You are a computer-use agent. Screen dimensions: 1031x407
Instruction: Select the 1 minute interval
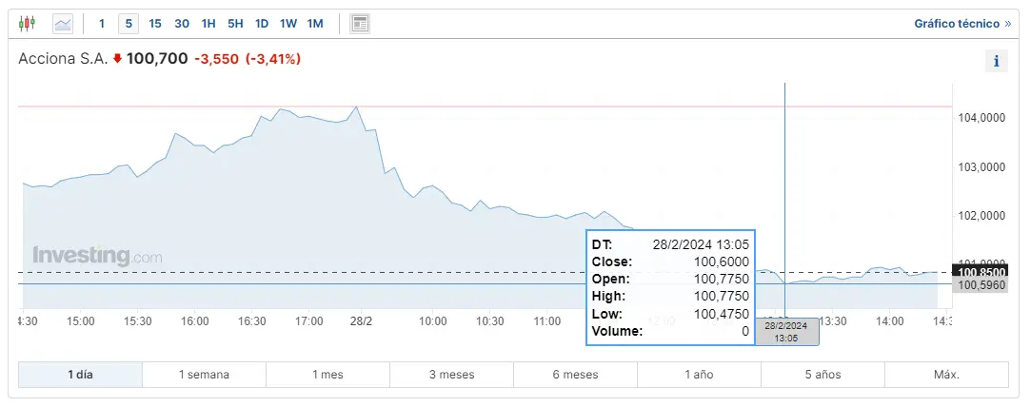pyautogui.click(x=102, y=23)
